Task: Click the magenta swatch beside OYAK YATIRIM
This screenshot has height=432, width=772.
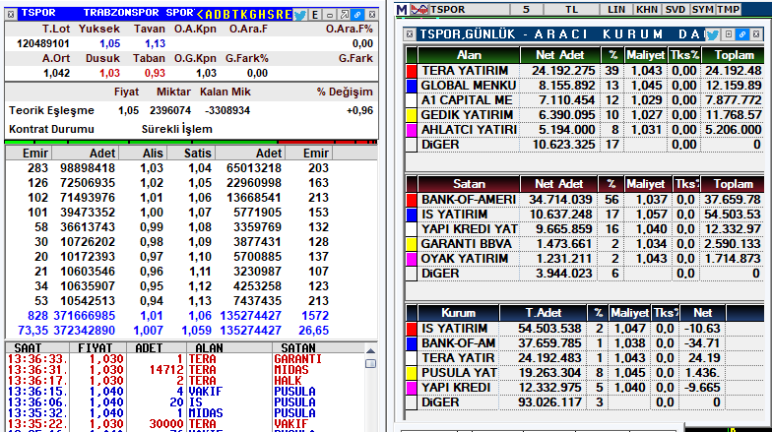Action: (412, 259)
